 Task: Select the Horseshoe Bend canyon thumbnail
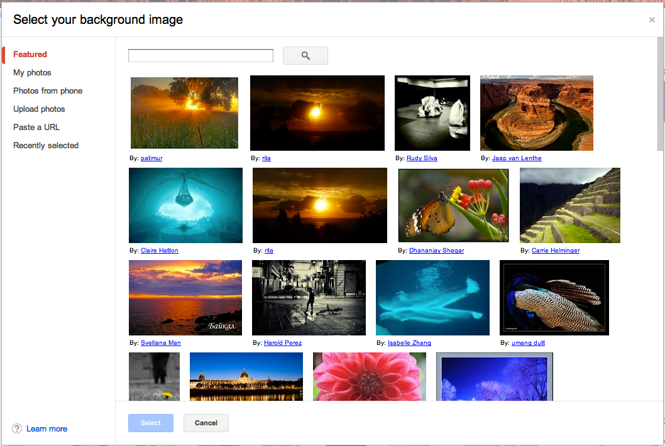[536, 113]
